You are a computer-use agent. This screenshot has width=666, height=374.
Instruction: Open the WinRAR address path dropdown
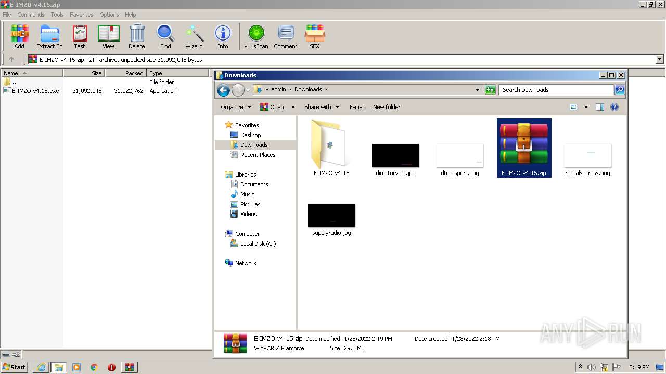[660, 60]
